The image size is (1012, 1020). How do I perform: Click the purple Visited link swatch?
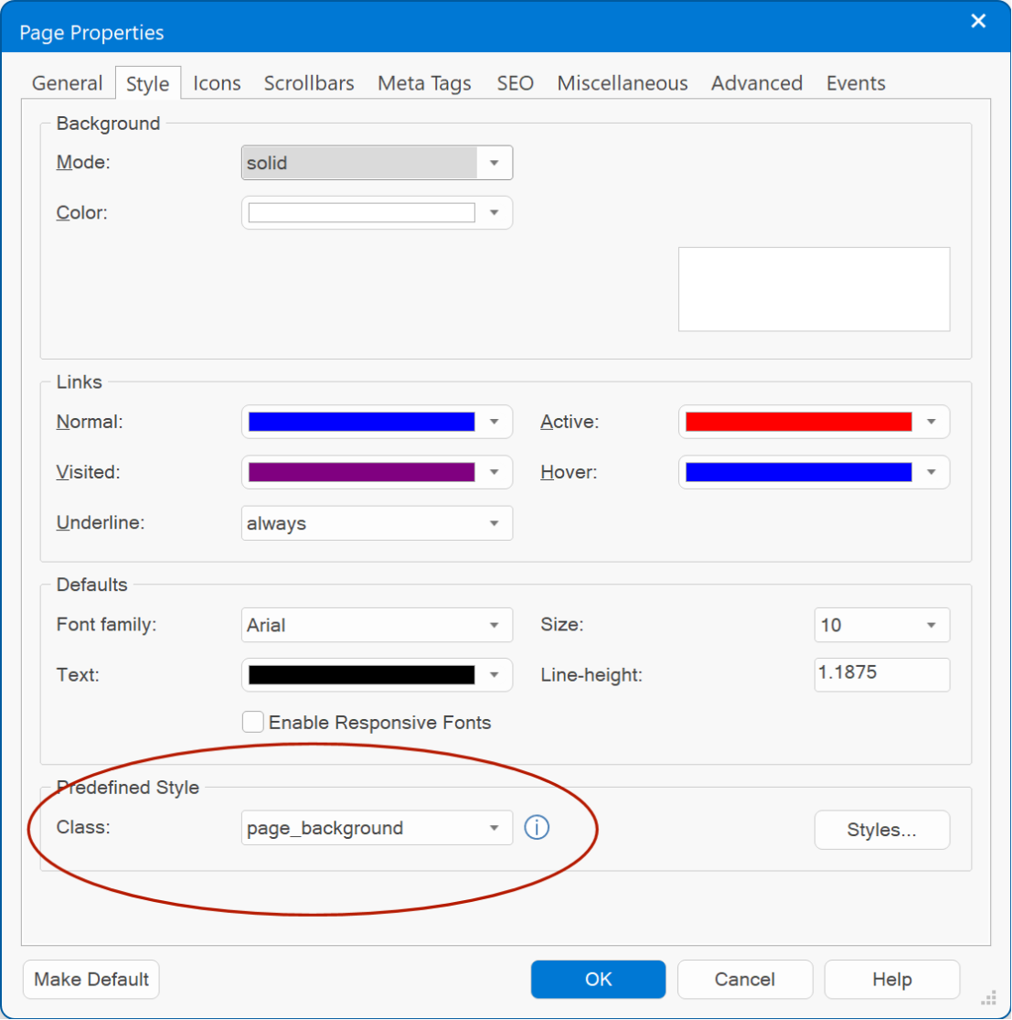pos(361,472)
